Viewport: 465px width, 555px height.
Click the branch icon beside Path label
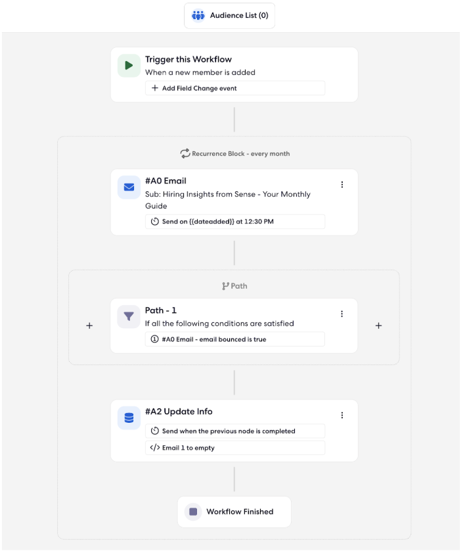(x=226, y=286)
